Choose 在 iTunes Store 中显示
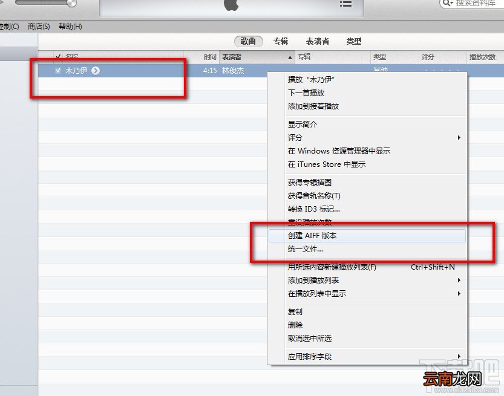504x396 pixels. 367,164
